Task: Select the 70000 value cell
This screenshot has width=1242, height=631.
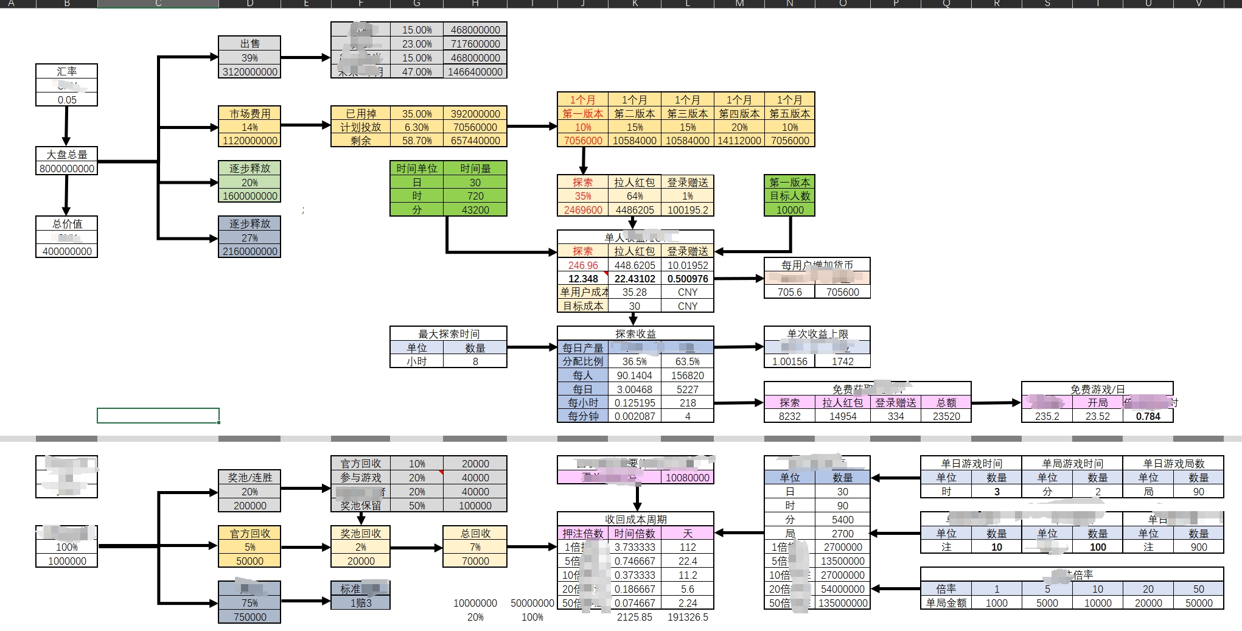Action: point(475,561)
